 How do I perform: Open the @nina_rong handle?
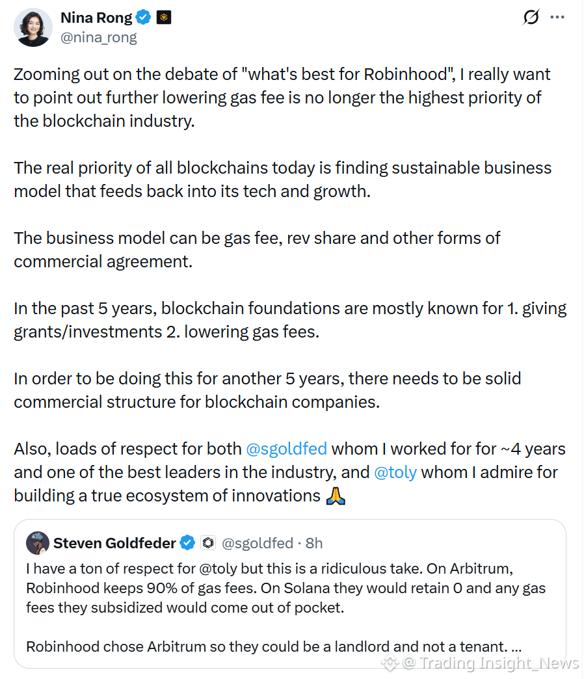click(99, 38)
